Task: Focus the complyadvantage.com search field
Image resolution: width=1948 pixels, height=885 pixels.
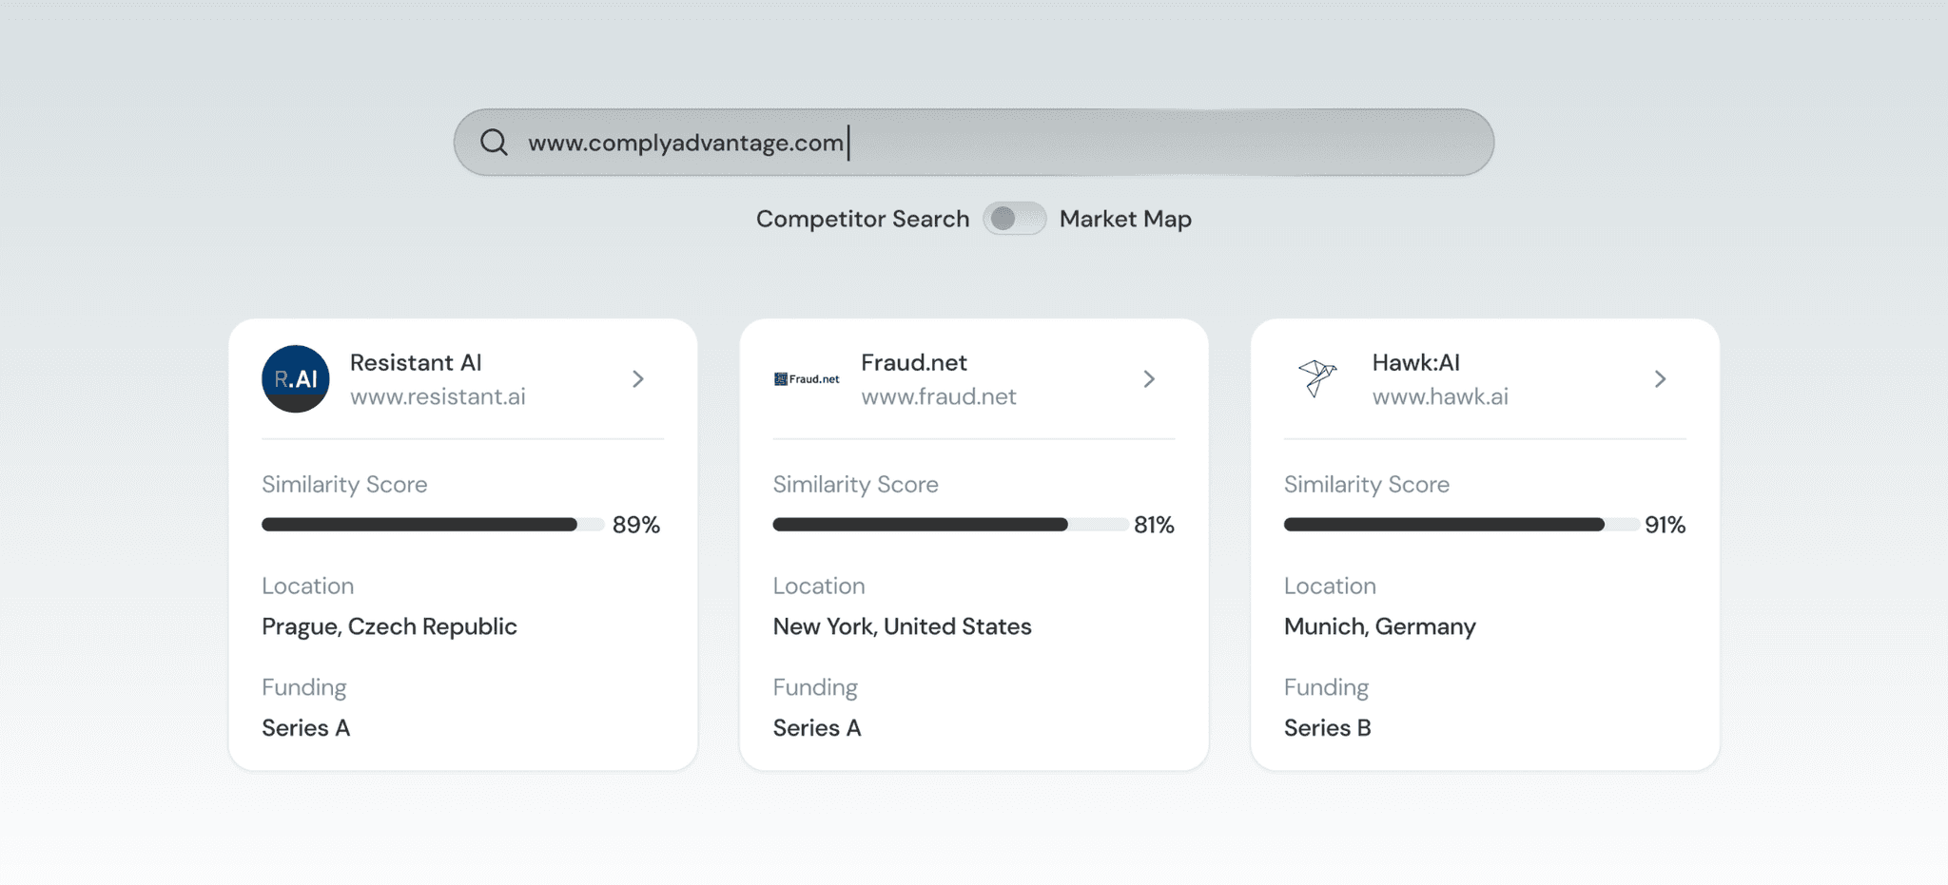Action: pyautogui.click(x=974, y=143)
